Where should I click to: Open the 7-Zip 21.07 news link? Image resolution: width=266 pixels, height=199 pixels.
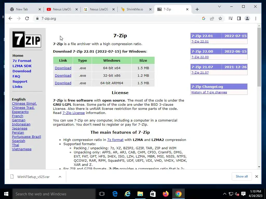(x=200, y=73)
